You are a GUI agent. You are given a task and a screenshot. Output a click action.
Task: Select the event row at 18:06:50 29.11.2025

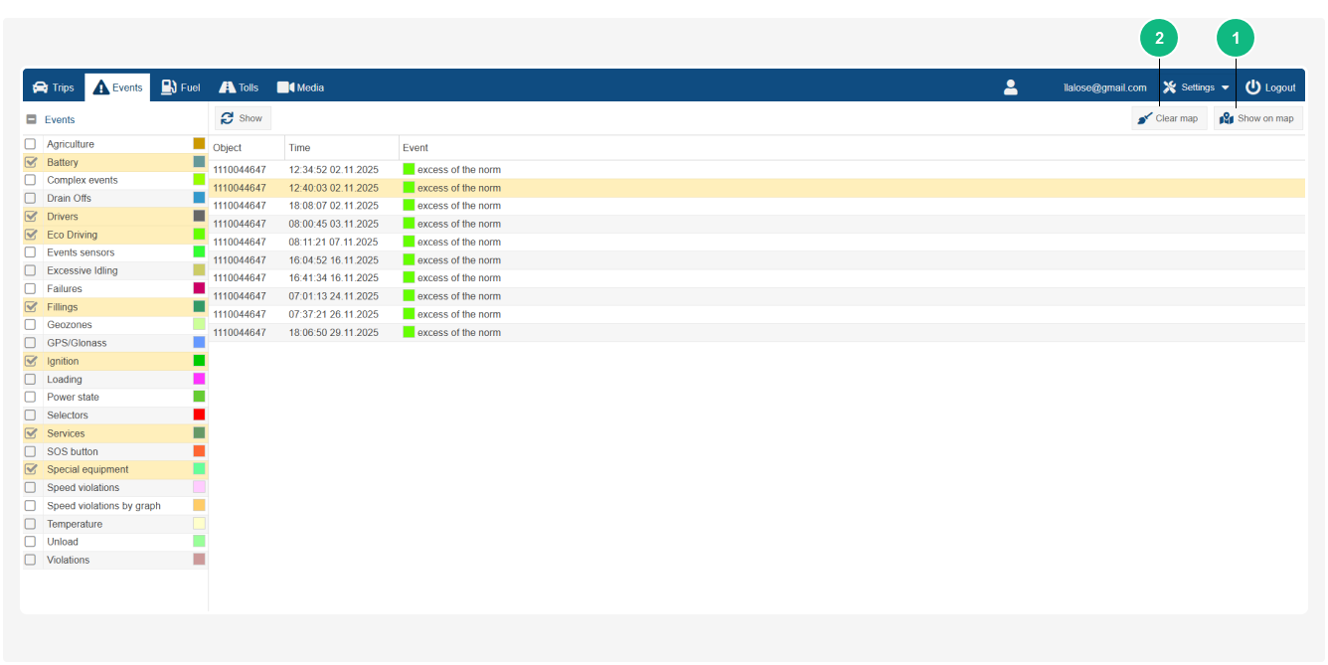pos(333,333)
